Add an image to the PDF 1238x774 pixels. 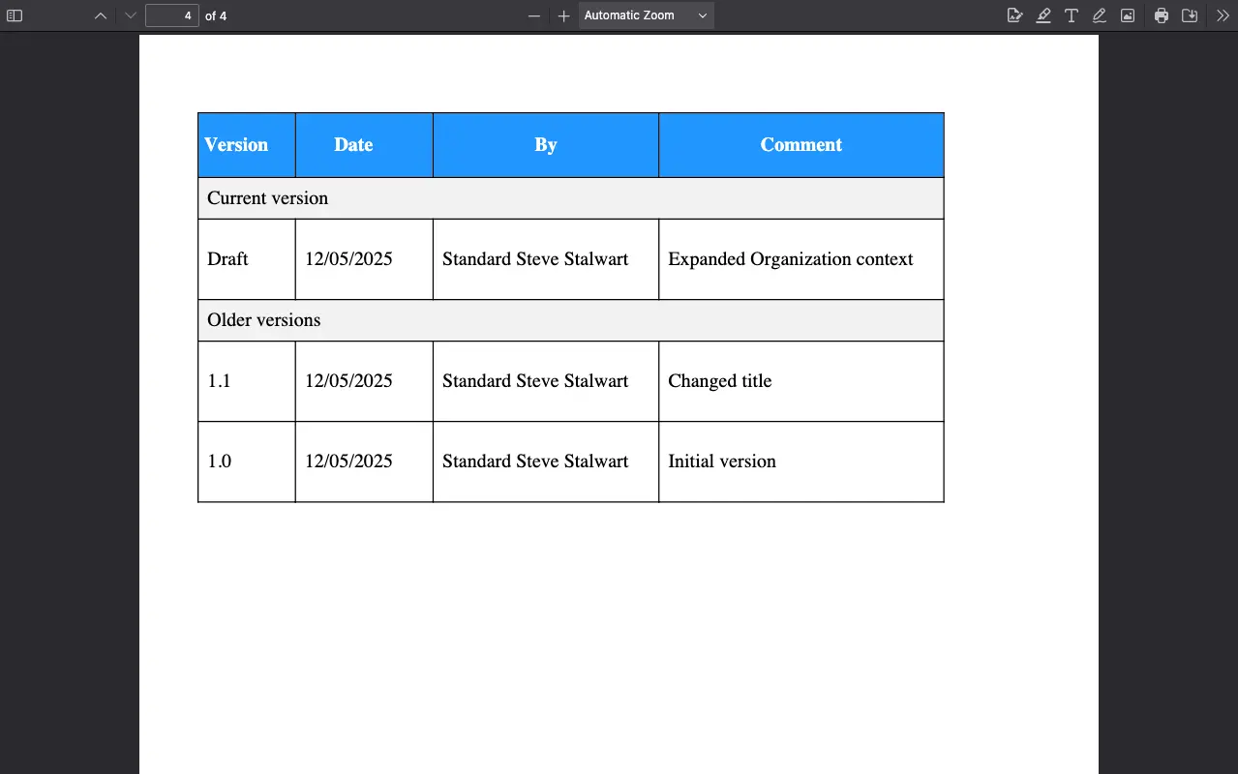1128,15
